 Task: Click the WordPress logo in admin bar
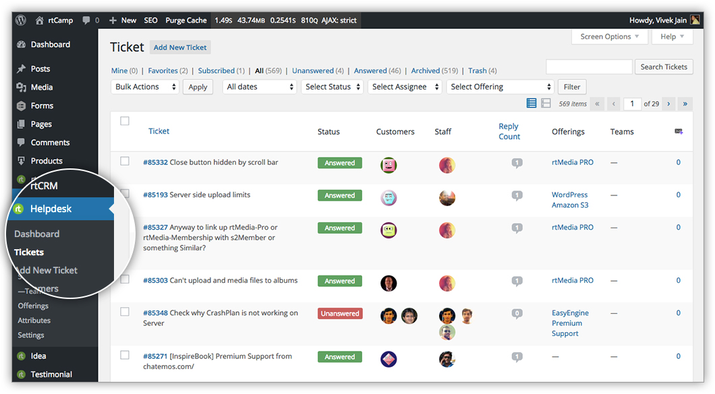(21, 20)
